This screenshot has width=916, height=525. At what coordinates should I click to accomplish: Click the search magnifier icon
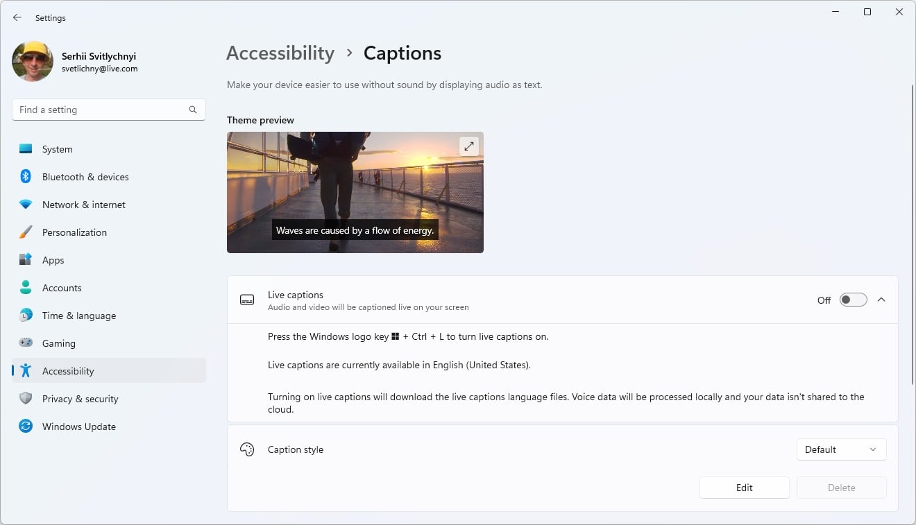193,110
